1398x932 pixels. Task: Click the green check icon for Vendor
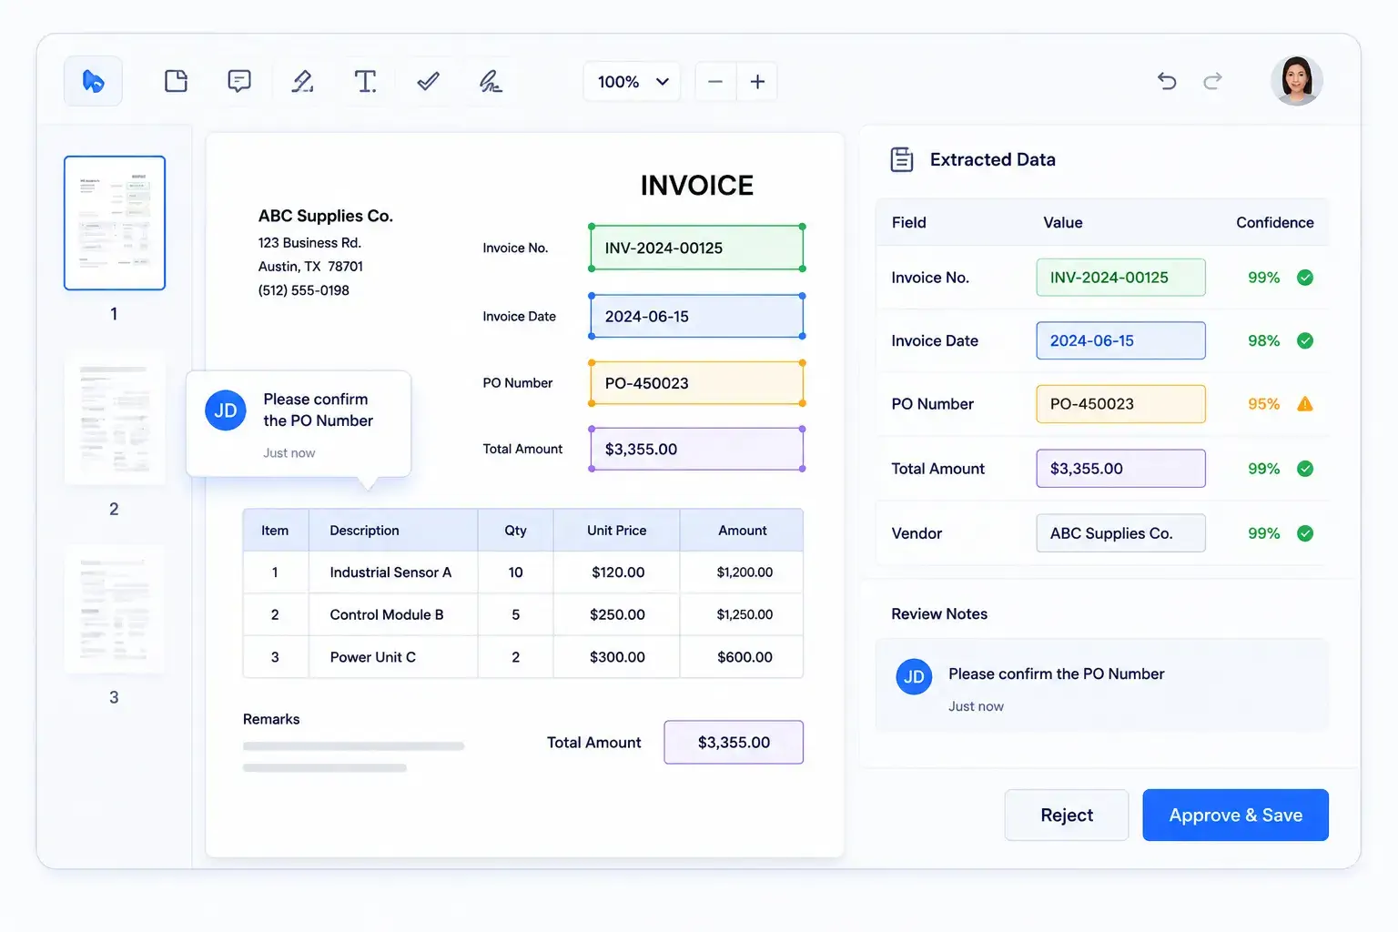(1305, 533)
